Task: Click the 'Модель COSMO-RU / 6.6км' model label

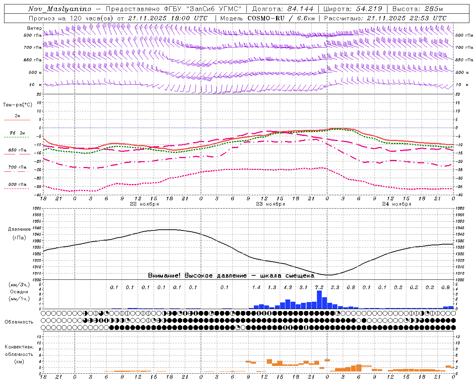Action: point(268,18)
